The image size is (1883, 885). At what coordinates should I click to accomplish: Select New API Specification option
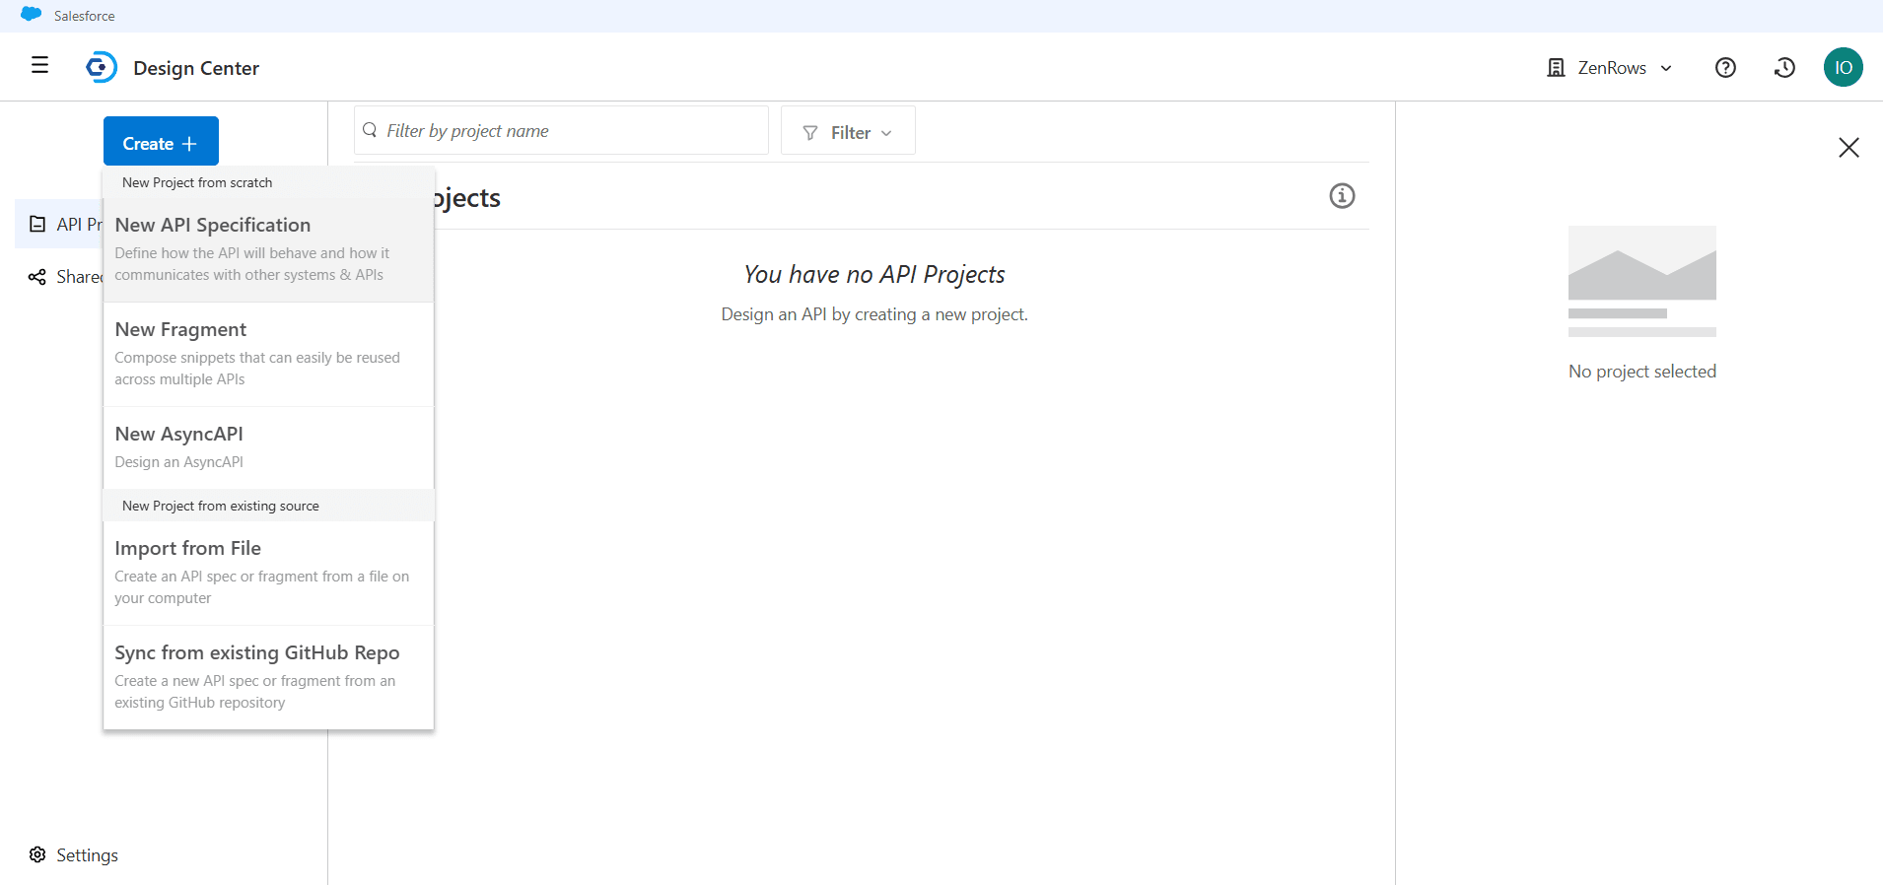(x=268, y=249)
